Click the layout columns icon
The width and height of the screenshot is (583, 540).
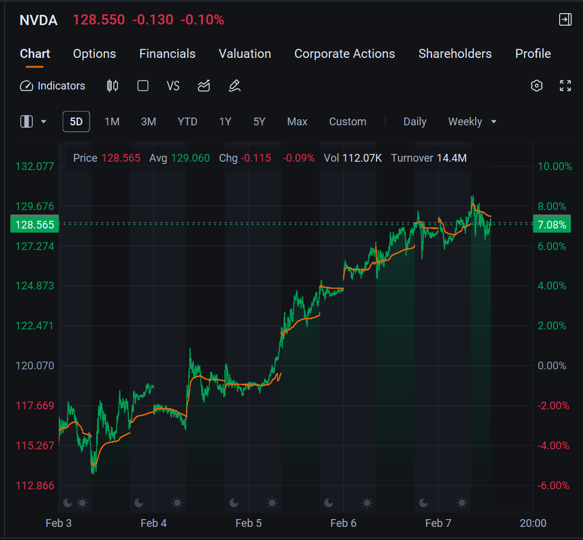point(26,122)
